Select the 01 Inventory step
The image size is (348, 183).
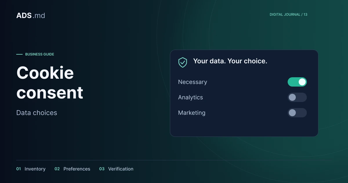tap(31, 169)
